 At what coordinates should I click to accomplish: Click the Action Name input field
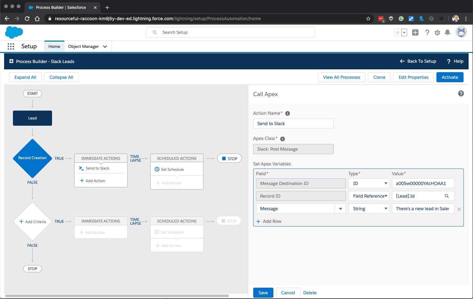(x=293, y=124)
